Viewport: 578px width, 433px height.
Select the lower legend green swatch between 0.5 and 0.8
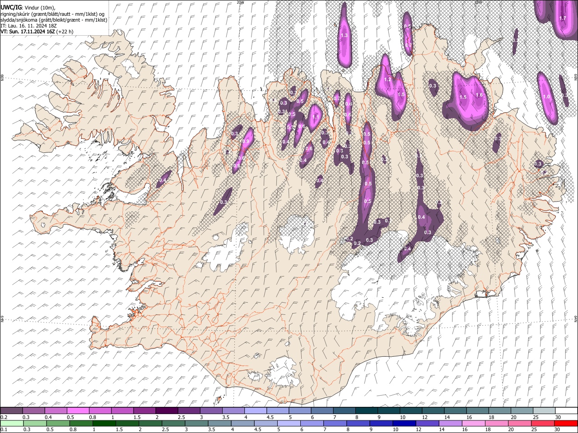pyautogui.click(x=58, y=423)
